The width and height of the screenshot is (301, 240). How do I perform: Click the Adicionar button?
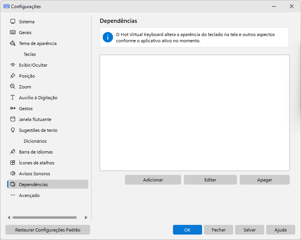153,180
